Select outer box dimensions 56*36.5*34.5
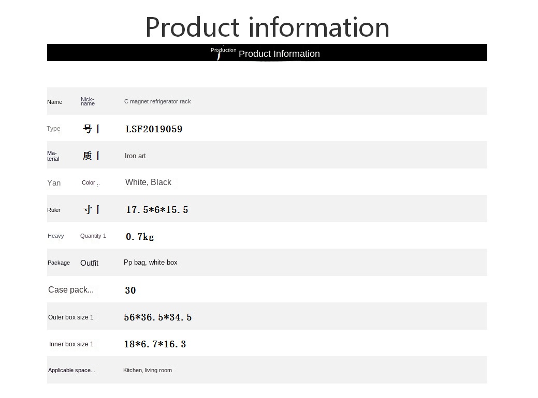The width and height of the screenshot is (538, 398). [x=158, y=317]
